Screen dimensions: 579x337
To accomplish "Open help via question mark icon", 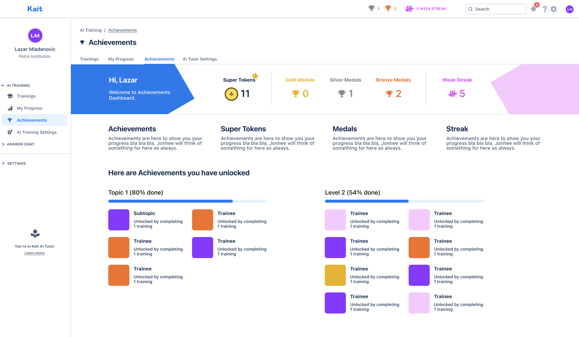I will pos(545,9).
